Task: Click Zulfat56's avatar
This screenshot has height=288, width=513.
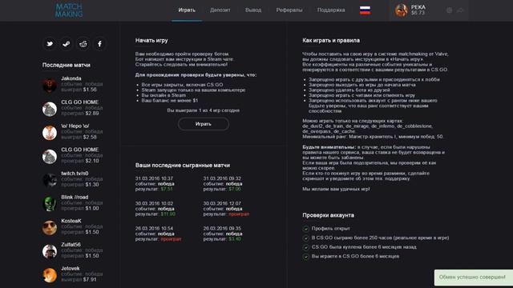Action: click(50, 251)
